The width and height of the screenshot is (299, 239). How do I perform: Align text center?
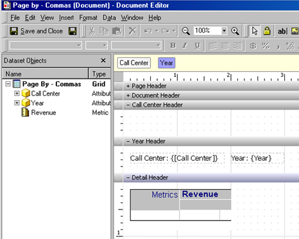tap(225, 46)
